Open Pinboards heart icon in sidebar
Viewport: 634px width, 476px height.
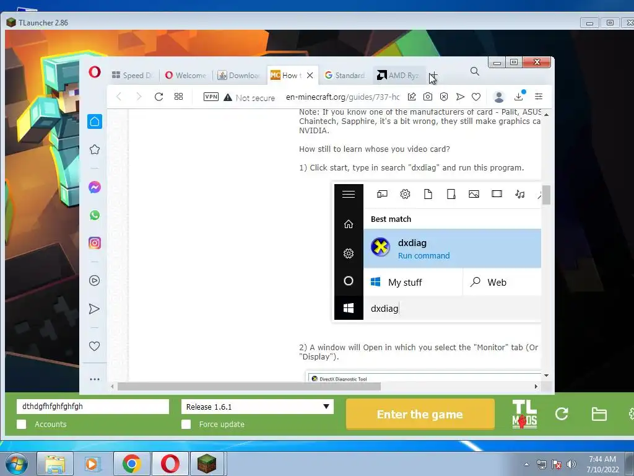click(x=94, y=346)
